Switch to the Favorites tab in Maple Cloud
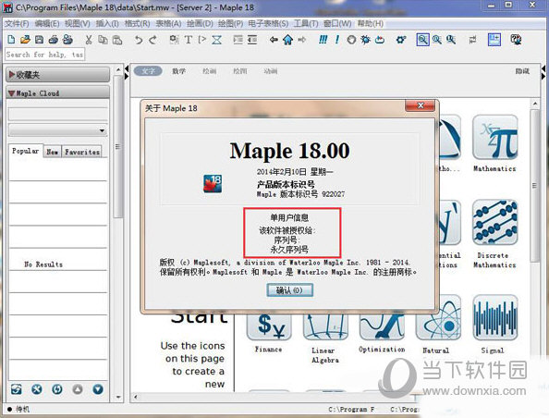 (82, 152)
